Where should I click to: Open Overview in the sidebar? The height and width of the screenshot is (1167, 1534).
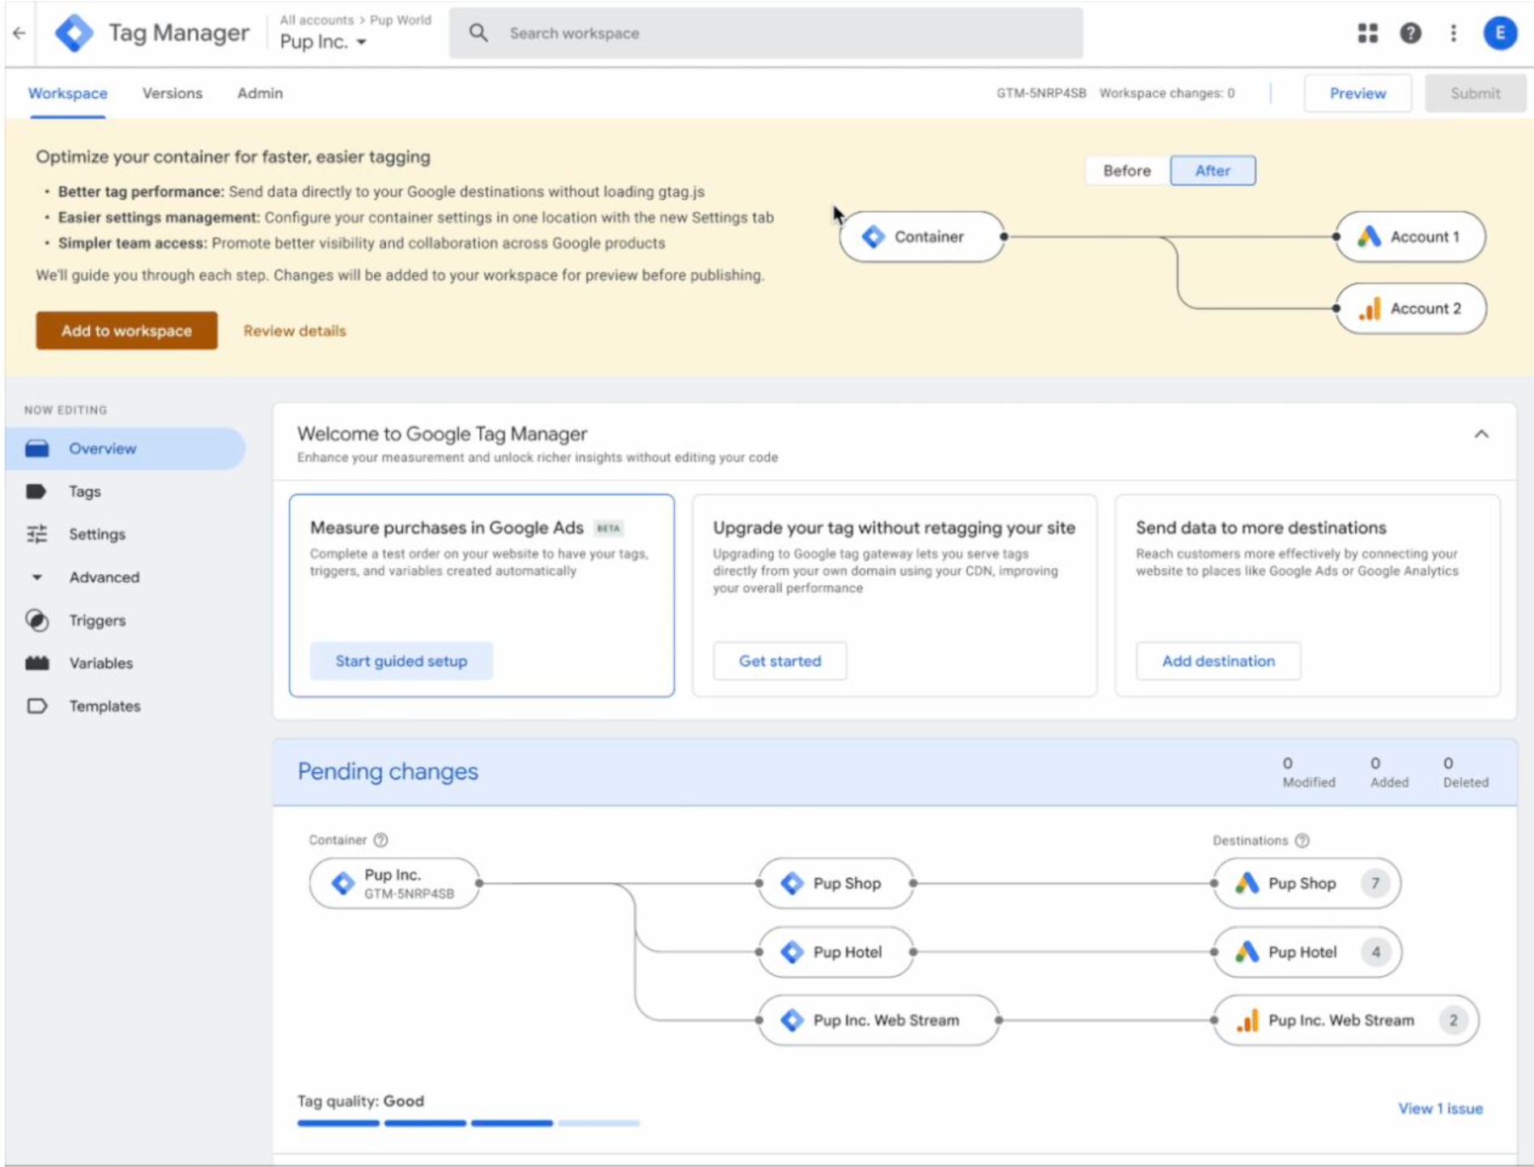coord(125,448)
